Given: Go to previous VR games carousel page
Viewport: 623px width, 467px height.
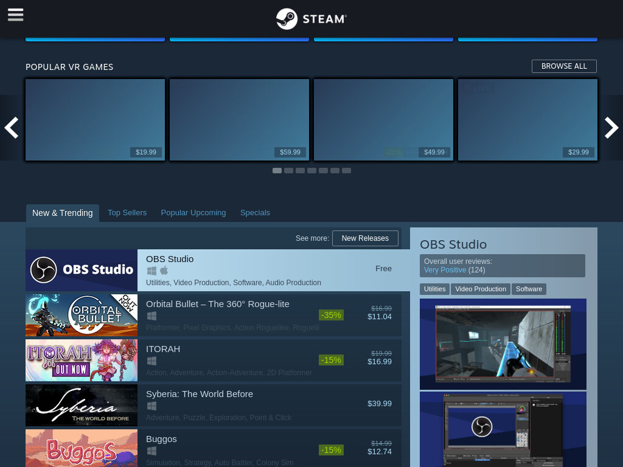Looking at the screenshot, I should point(11,128).
